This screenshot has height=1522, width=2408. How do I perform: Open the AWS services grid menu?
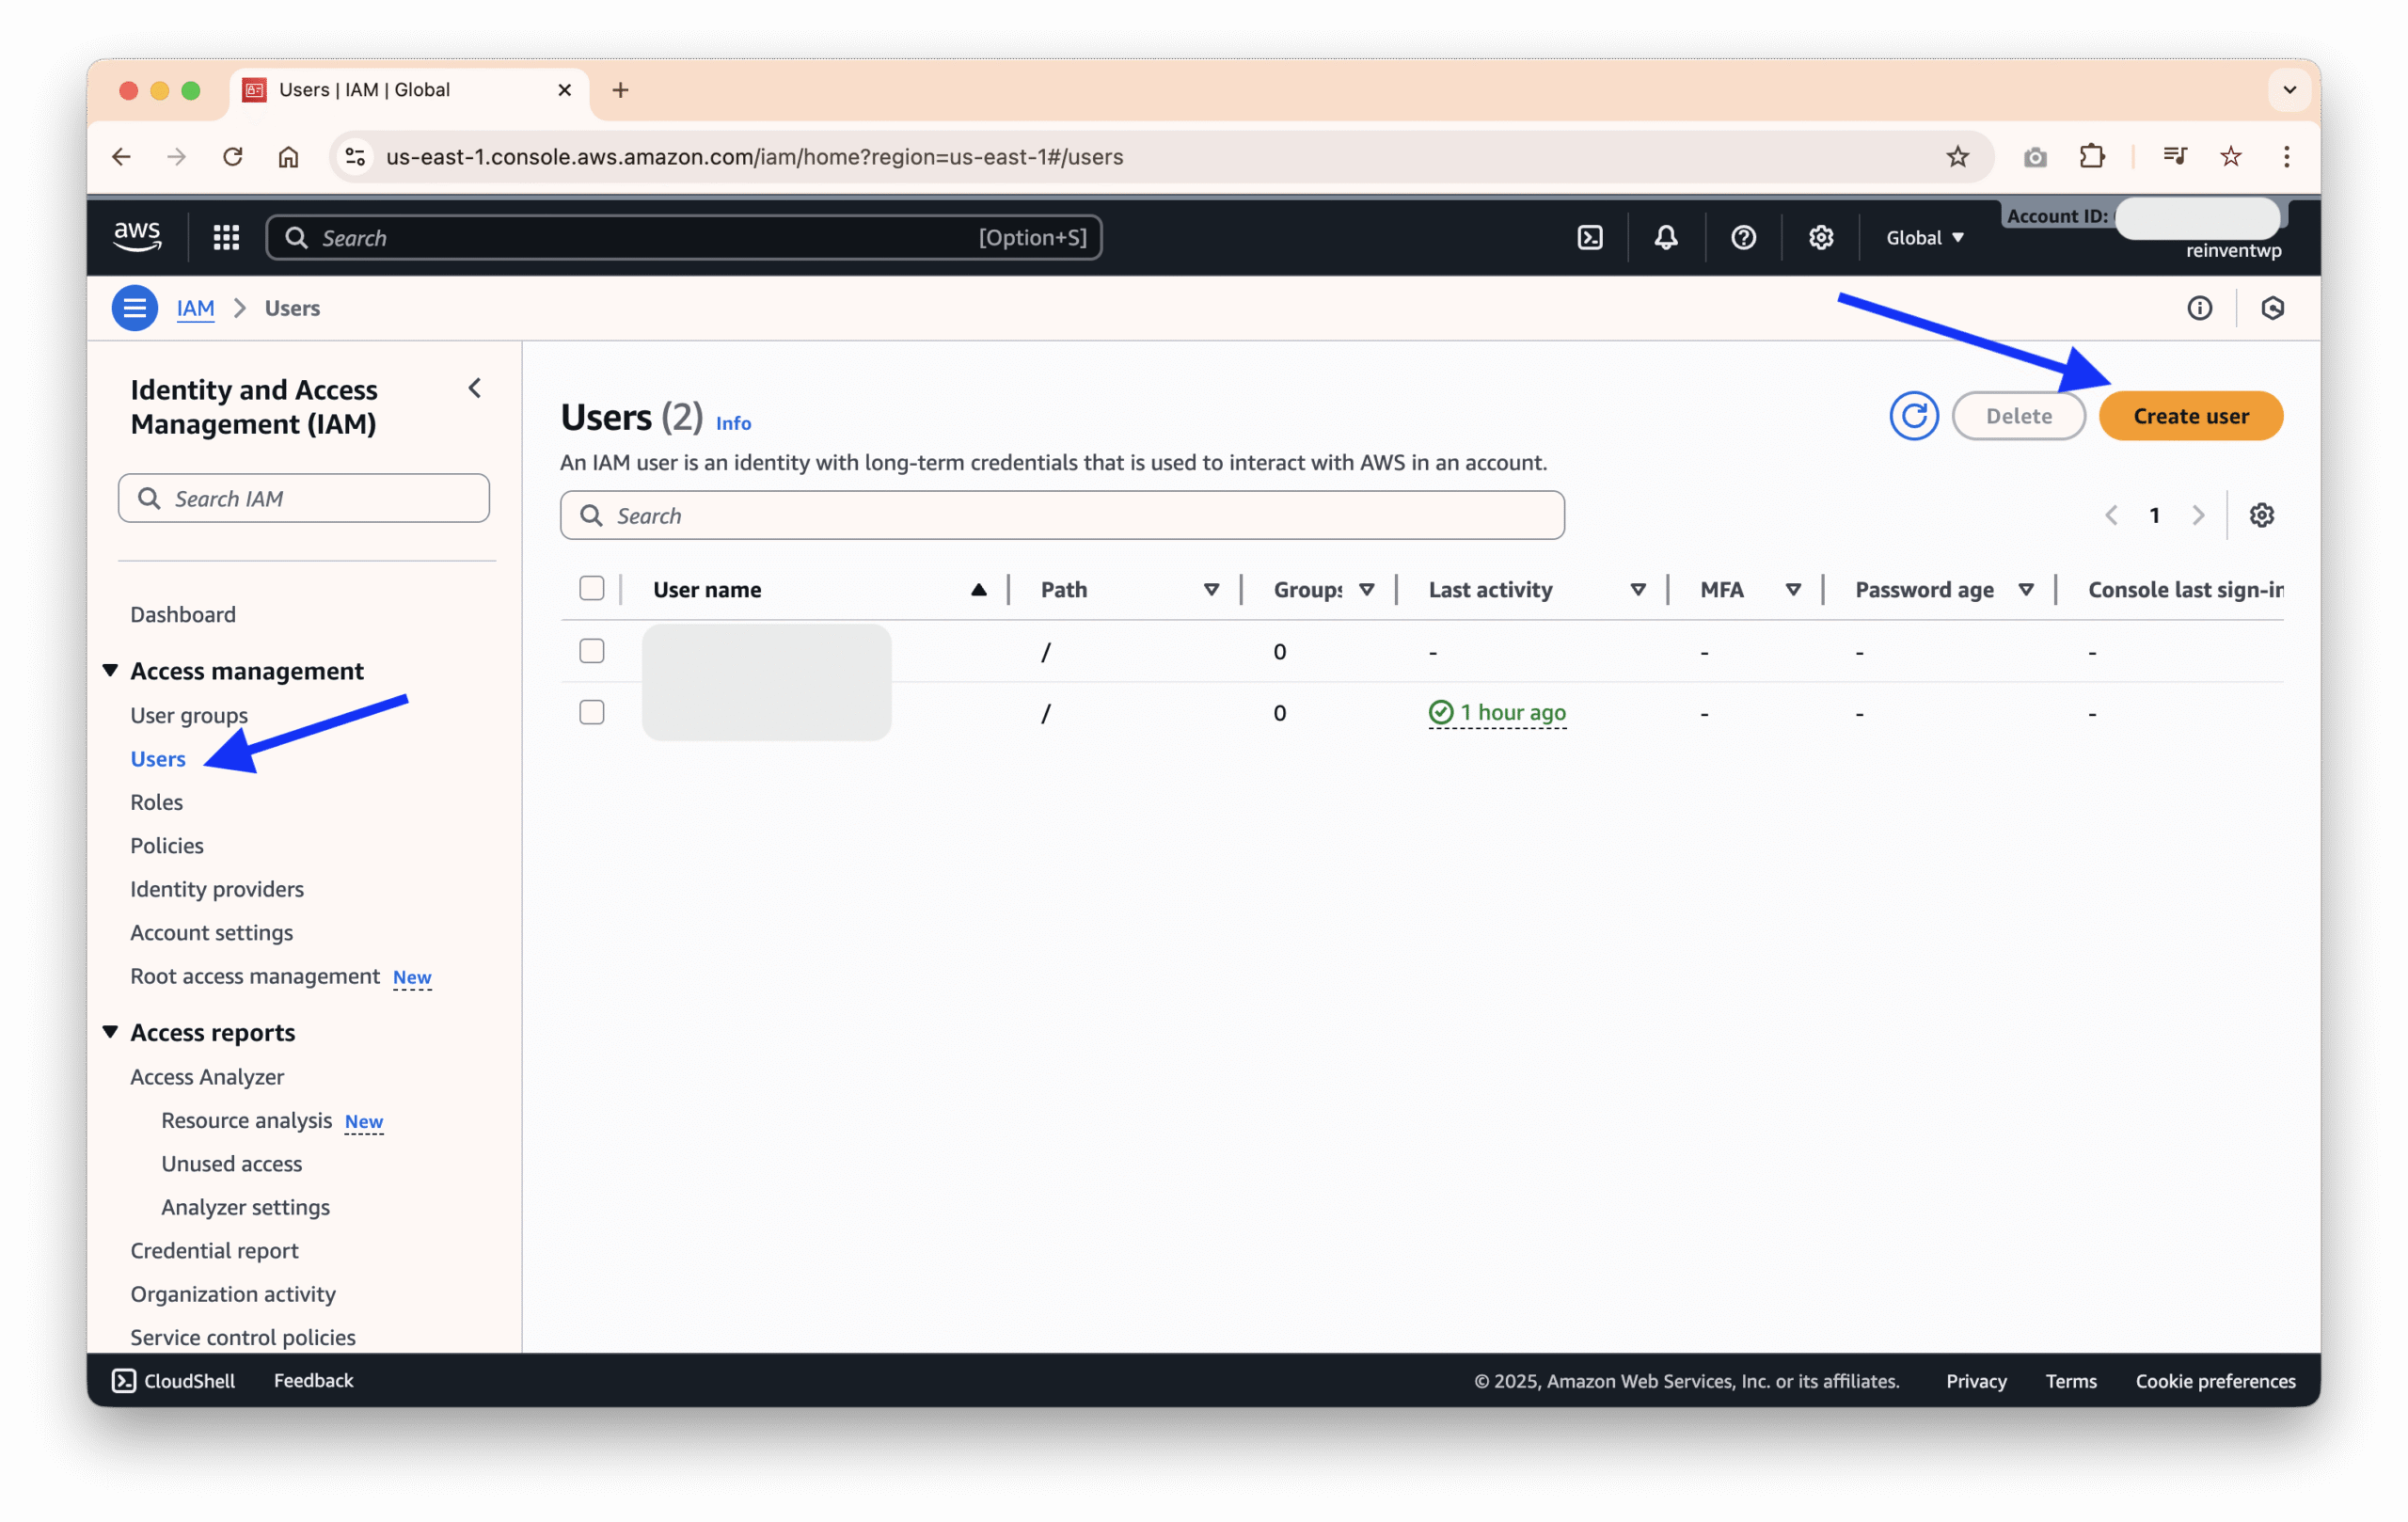[x=226, y=237]
